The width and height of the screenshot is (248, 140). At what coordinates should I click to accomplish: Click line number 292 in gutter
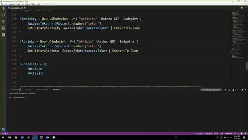[14, 55]
